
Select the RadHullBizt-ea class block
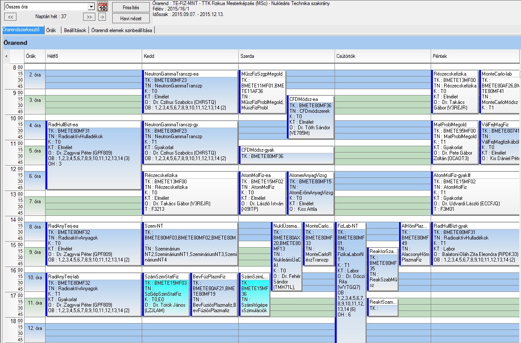(x=93, y=155)
